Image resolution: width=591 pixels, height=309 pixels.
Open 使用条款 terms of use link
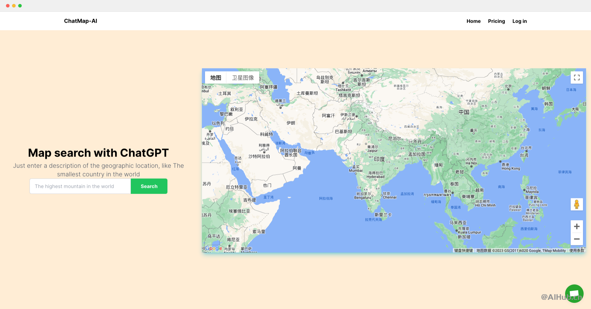[577, 251]
